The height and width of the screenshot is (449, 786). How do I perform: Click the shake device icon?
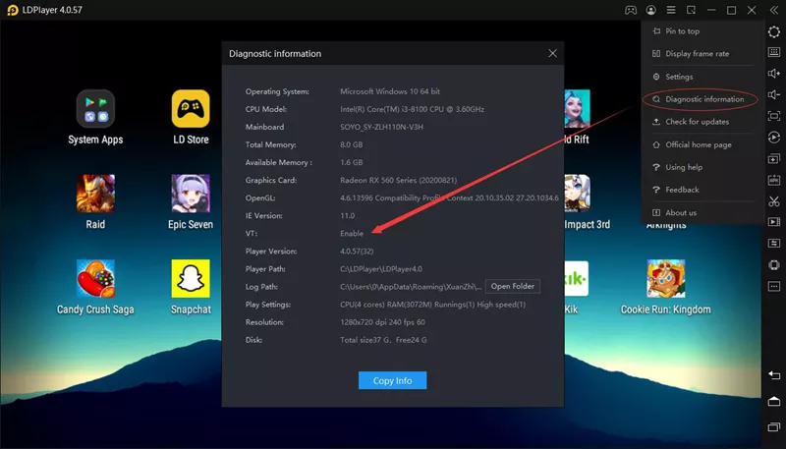[x=774, y=264]
